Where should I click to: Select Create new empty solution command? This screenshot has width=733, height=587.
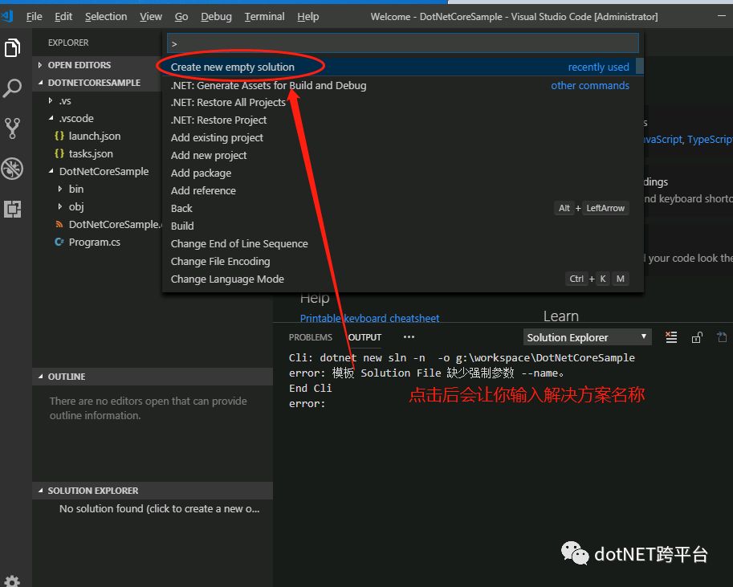click(402, 67)
